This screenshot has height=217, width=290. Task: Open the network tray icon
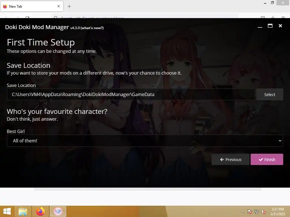[257, 212]
